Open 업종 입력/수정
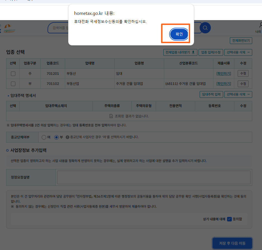The width and height of the screenshot is (262, 250). click(x=211, y=52)
